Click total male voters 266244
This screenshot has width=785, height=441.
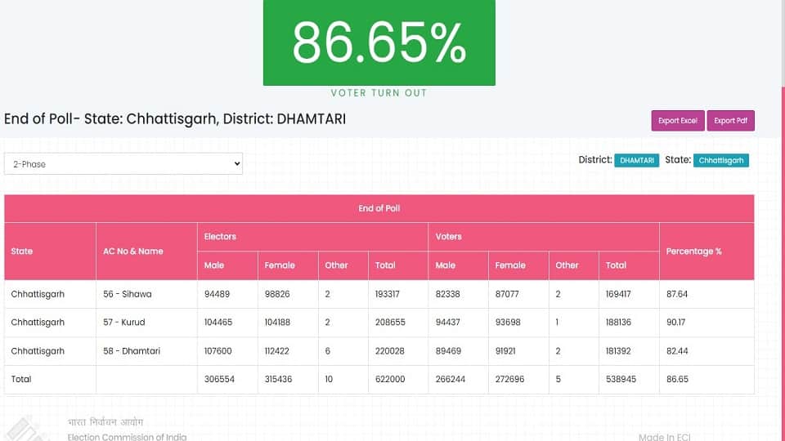pos(450,379)
